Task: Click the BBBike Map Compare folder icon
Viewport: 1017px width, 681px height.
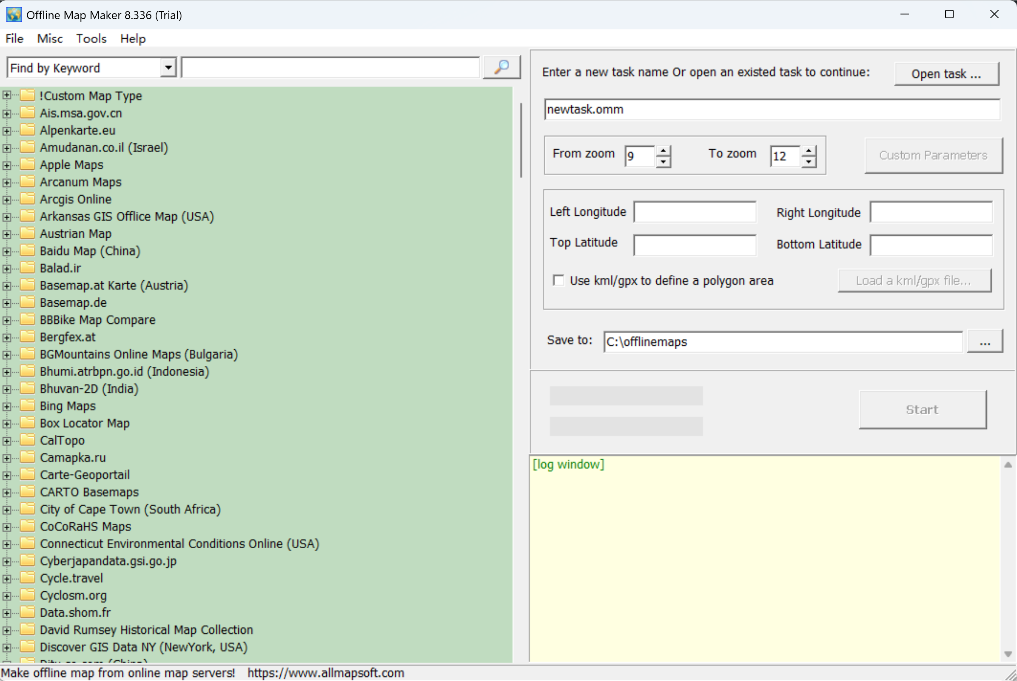Action: coord(27,319)
